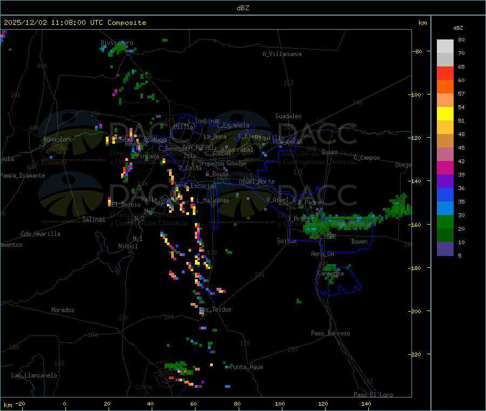Screen dimensions: 486x411
Task: Select the red 65 dBZ legend swatch
Action: pos(445,73)
